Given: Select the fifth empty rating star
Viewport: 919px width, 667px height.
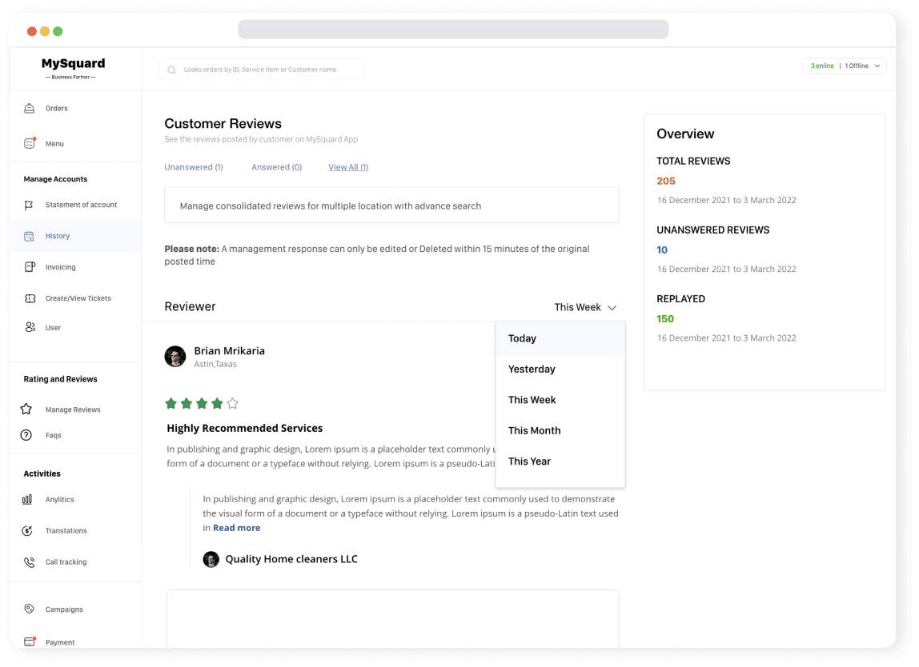Looking at the screenshot, I should click(x=232, y=403).
